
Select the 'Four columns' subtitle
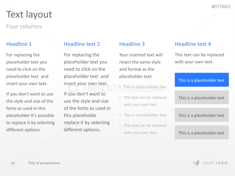(24, 26)
